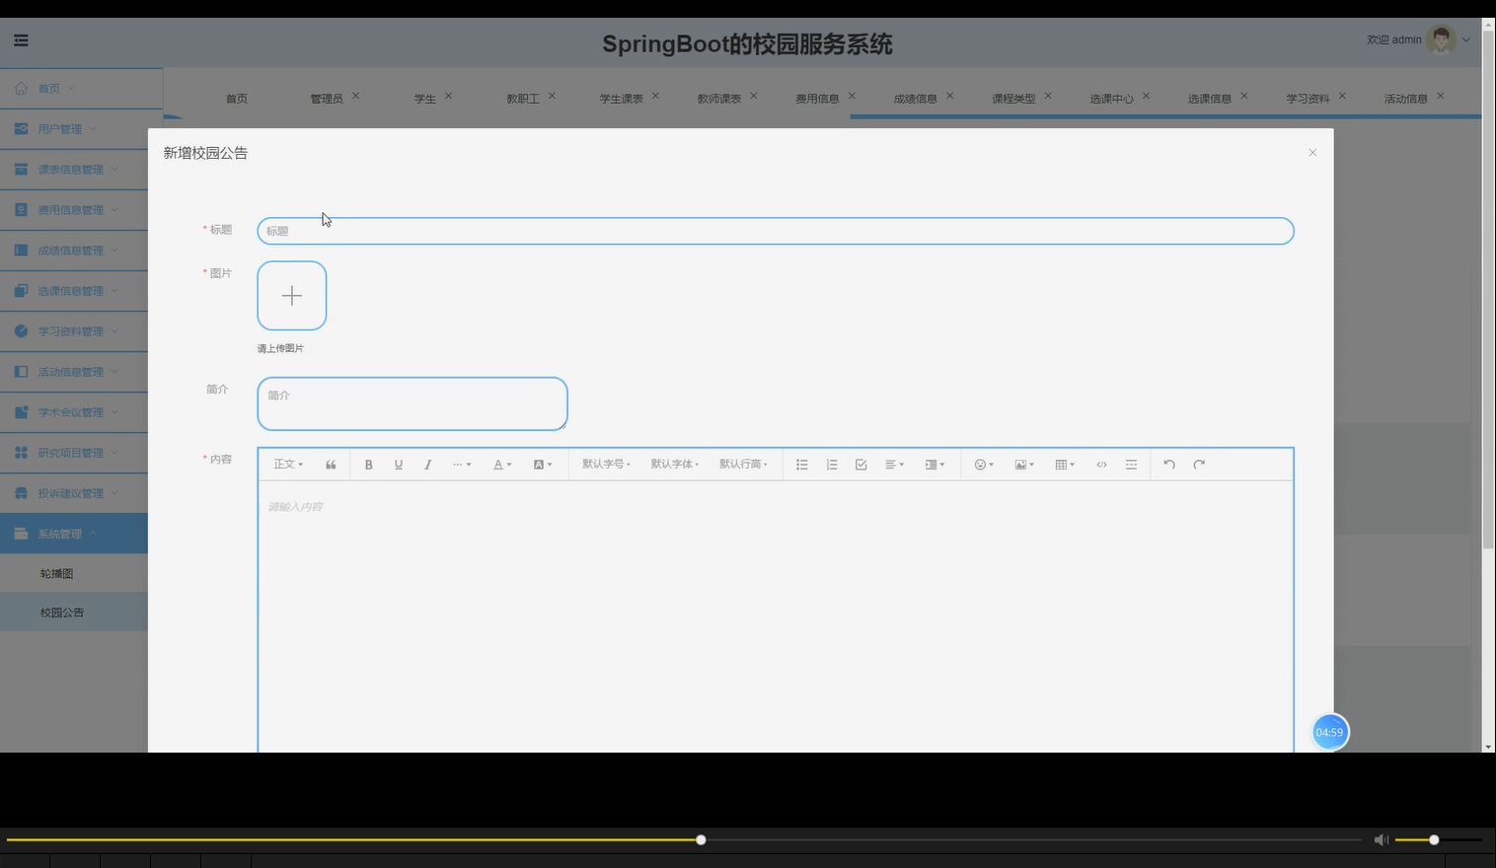Screen dimensions: 1496x868
Task: Click the volume slider handle
Action: (x=1434, y=840)
